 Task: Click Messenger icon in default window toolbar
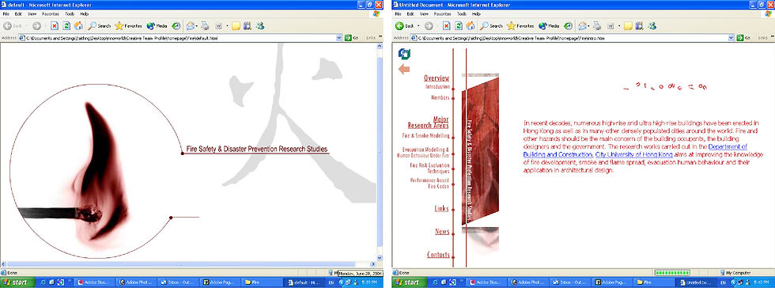point(260,26)
